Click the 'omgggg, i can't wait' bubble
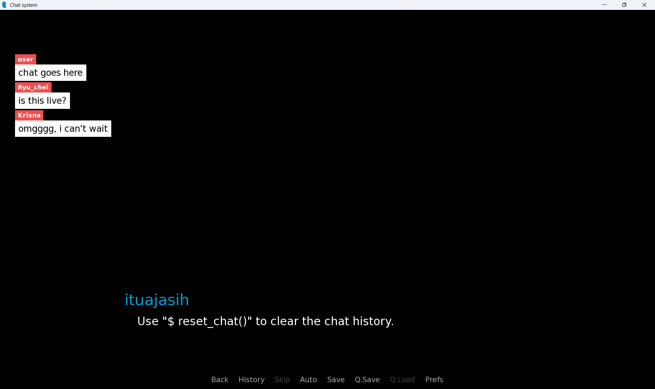Image resolution: width=655 pixels, height=389 pixels. (x=63, y=129)
